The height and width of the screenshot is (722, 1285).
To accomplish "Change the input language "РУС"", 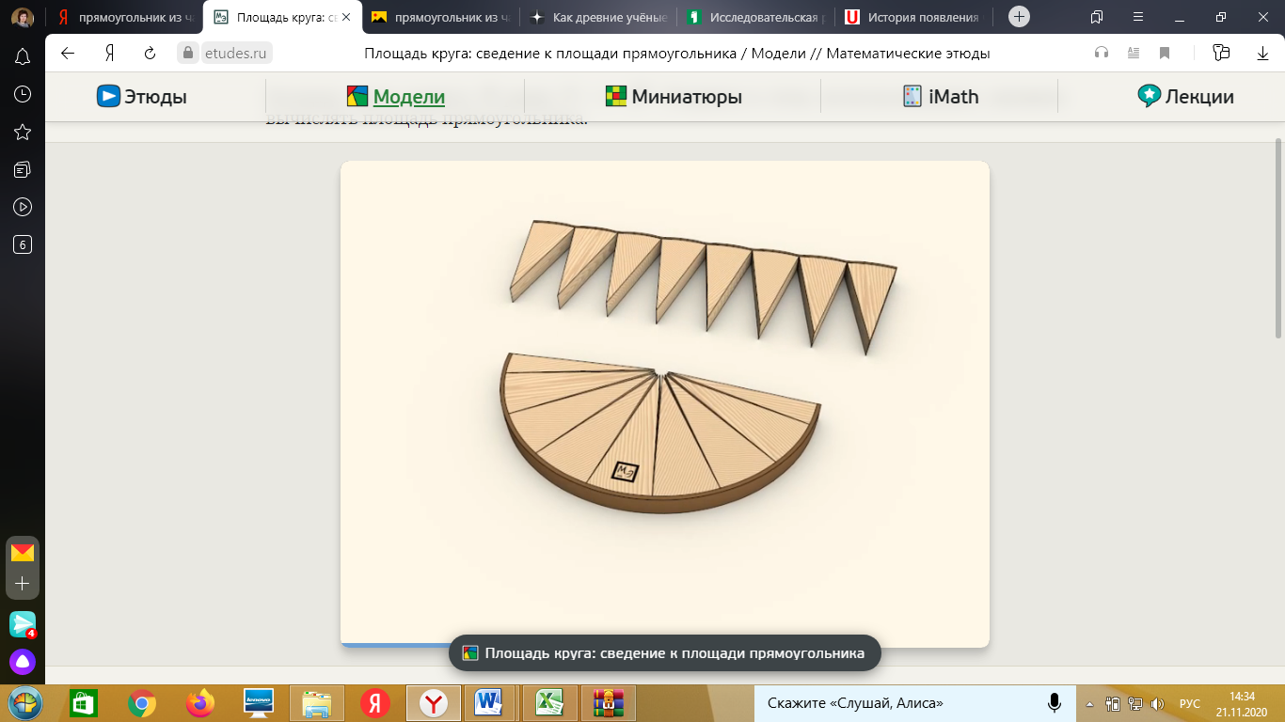I will tap(1190, 703).
